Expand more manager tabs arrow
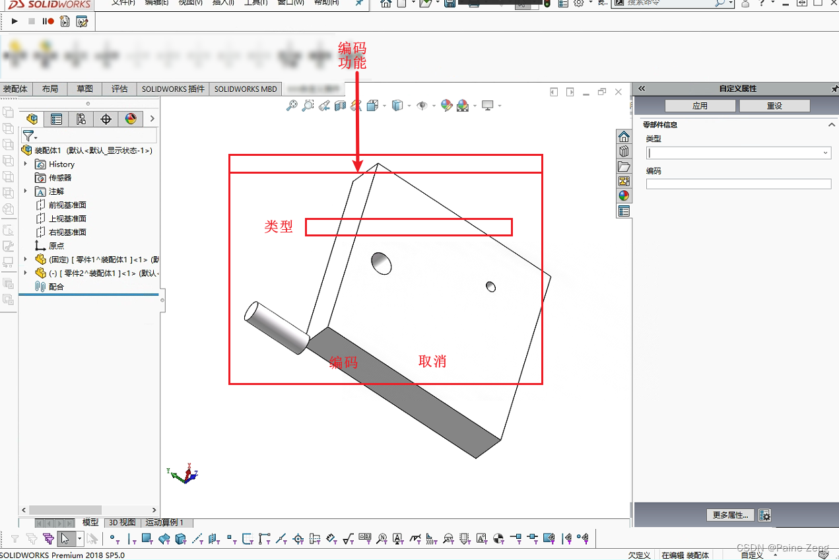 click(152, 119)
